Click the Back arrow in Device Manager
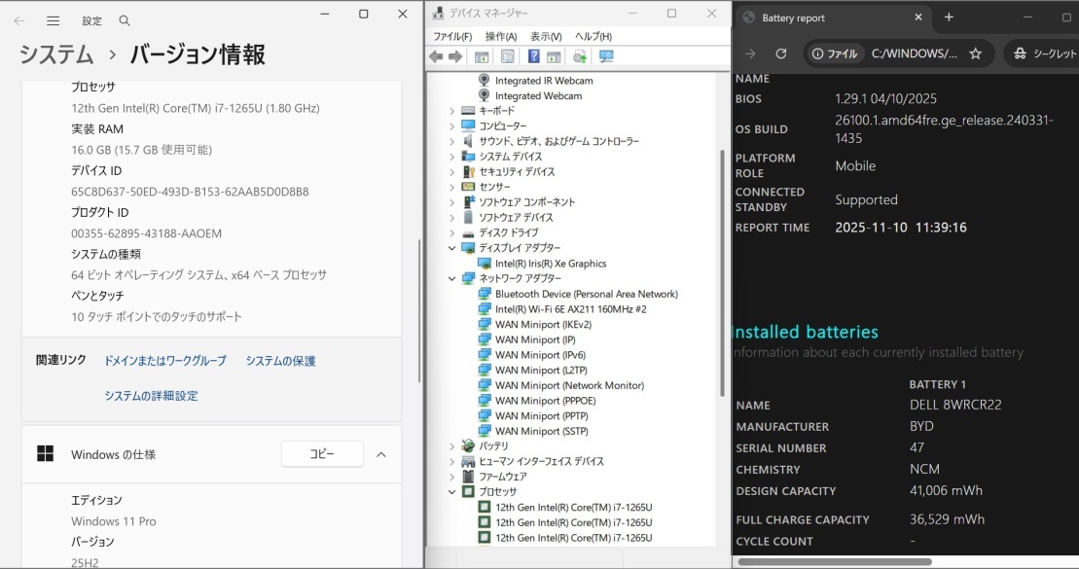 pos(437,55)
